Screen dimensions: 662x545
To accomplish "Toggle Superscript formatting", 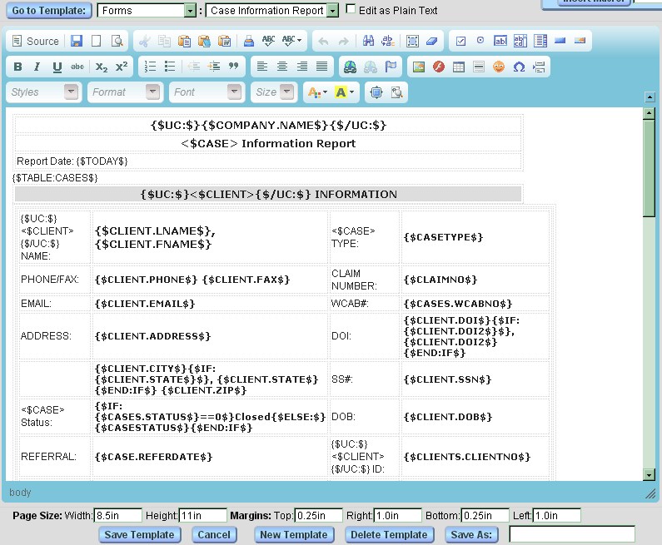I will click(122, 67).
